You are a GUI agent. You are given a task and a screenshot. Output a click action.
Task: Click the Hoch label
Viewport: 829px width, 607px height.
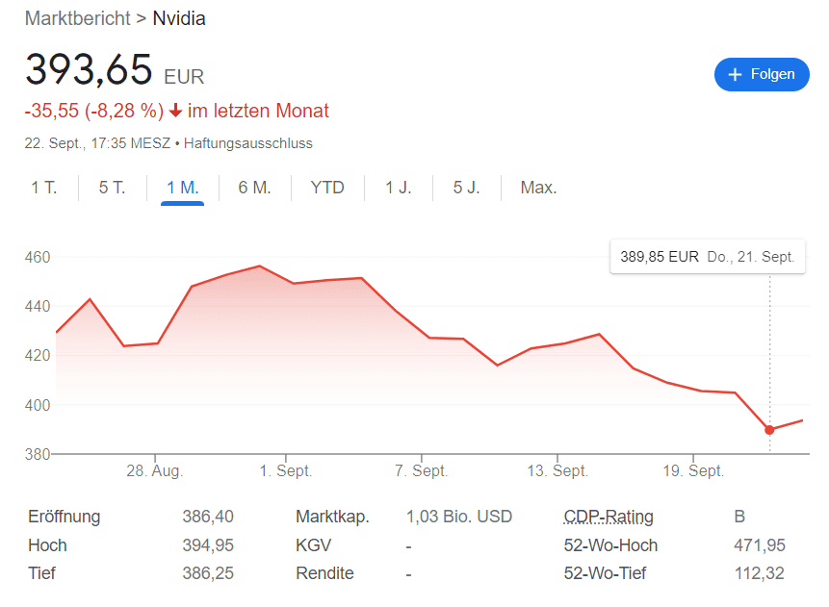click(x=47, y=544)
